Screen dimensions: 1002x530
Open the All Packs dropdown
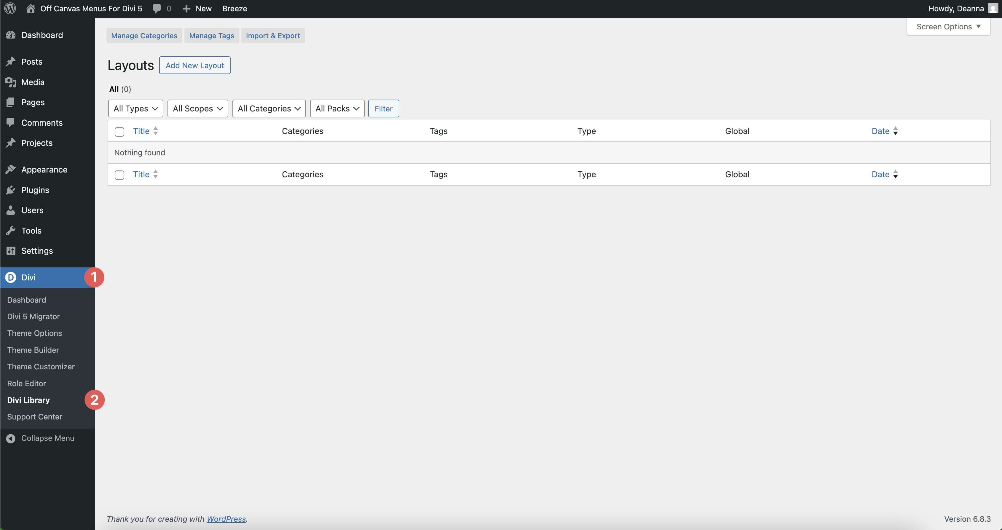pos(337,108)
